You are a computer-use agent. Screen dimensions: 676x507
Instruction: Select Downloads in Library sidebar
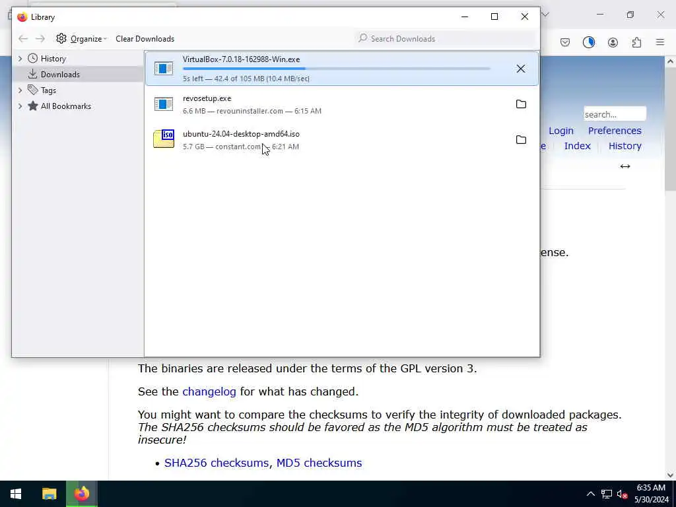click(60, 75)
